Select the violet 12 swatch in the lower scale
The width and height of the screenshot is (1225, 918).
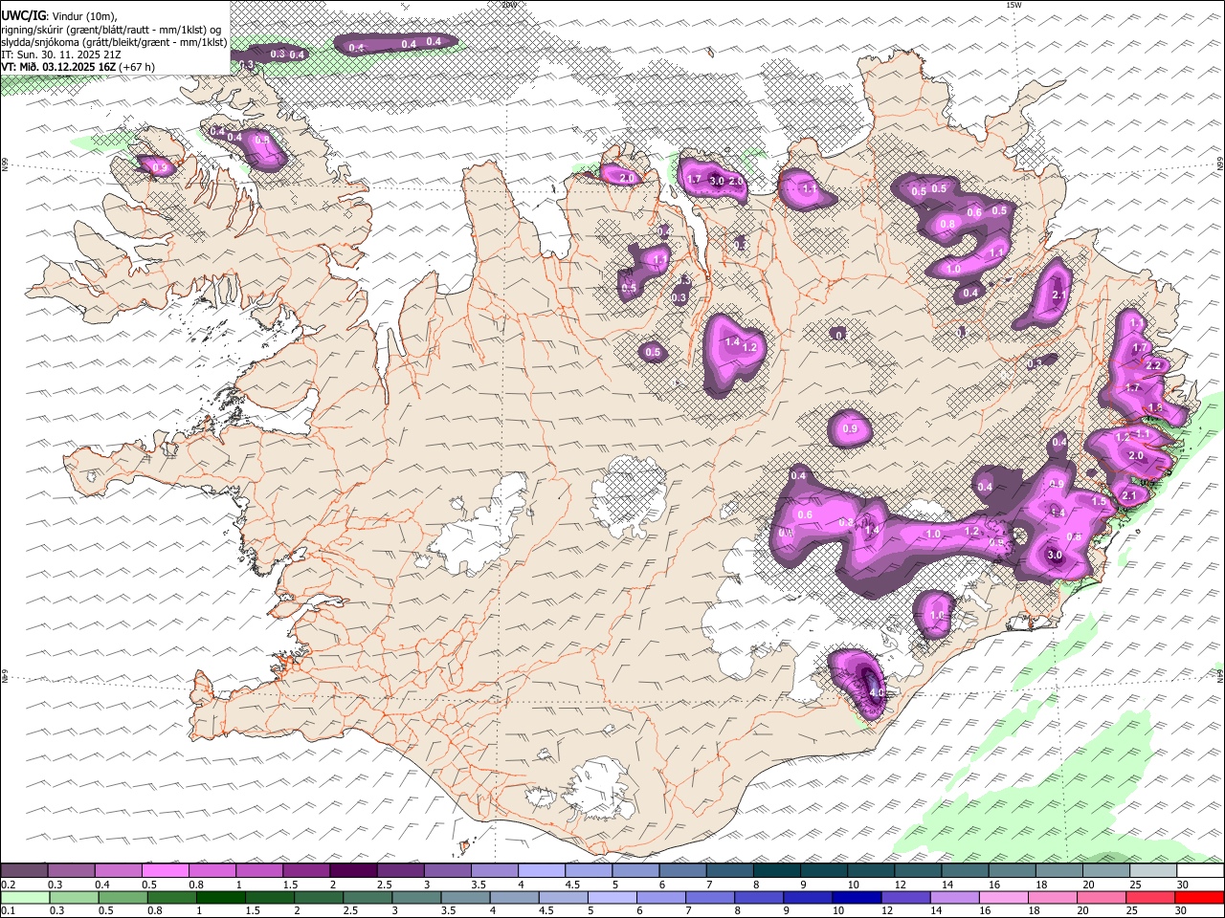[x=904, y=897]
